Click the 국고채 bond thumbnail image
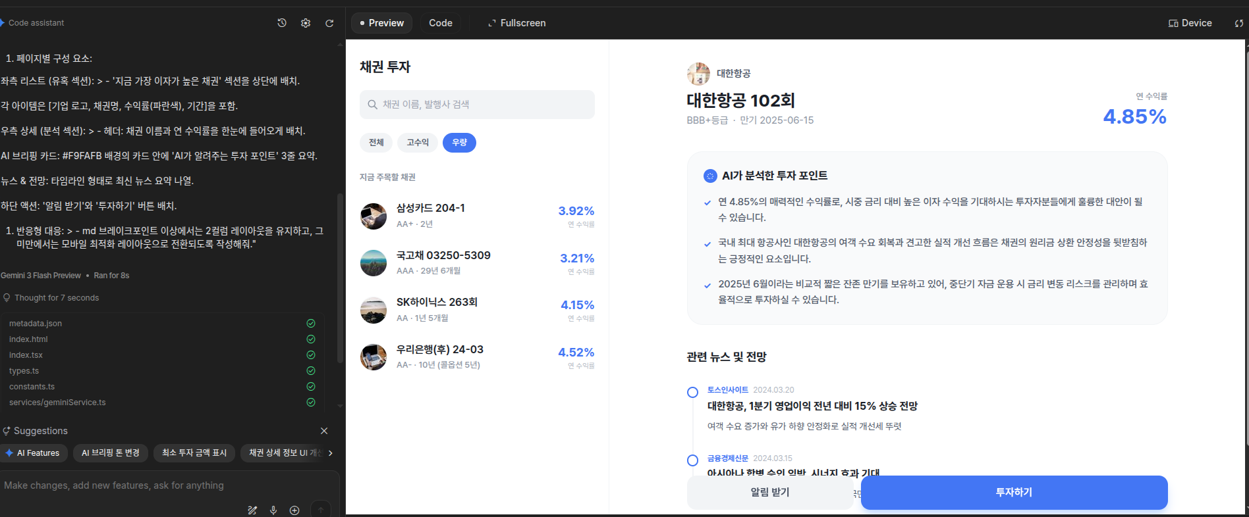The image size is (1249, 517). point(374,263)
